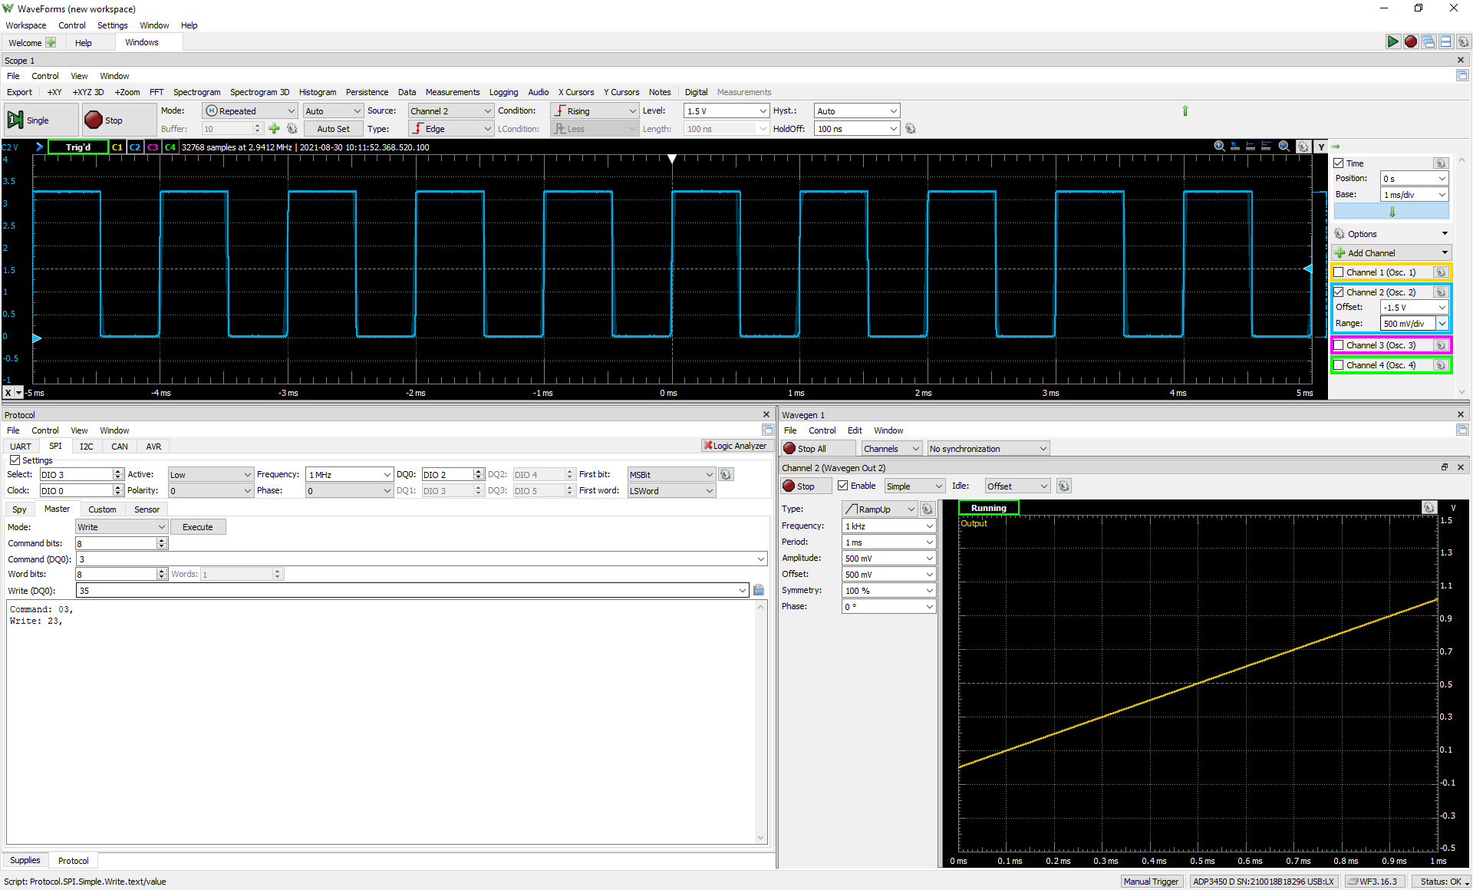Image resolution: width=1473 pixels, height=890 pixels.
Task: Click the gear icon next to the Wavegen Idle dropdown
Action: 1063,486
